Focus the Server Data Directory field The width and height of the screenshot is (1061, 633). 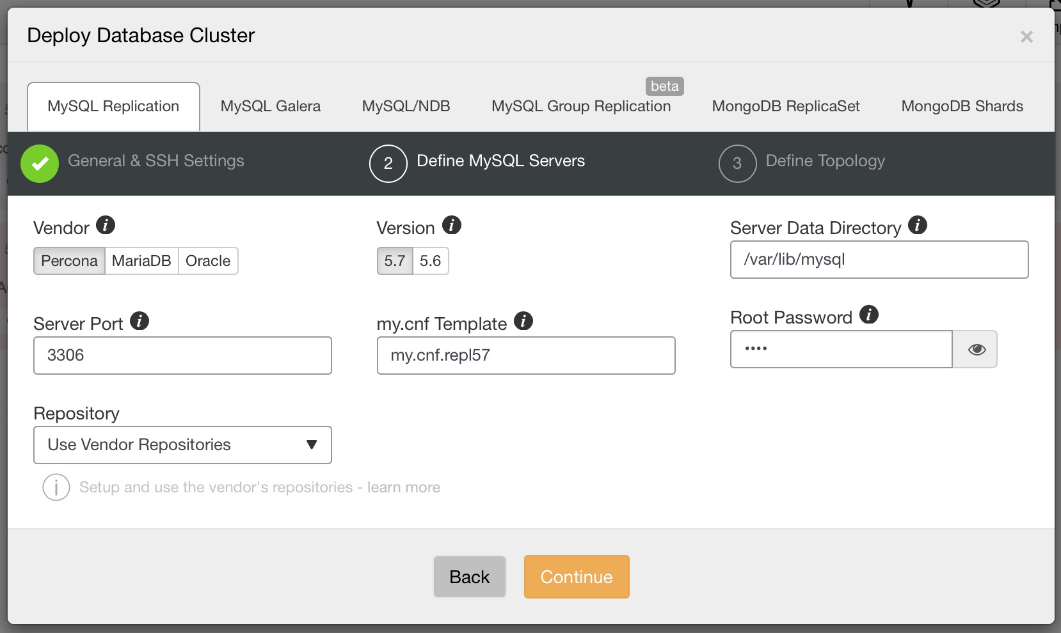coord(879,260)
